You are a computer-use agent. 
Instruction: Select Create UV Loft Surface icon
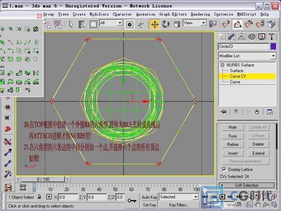coord(36,82)
